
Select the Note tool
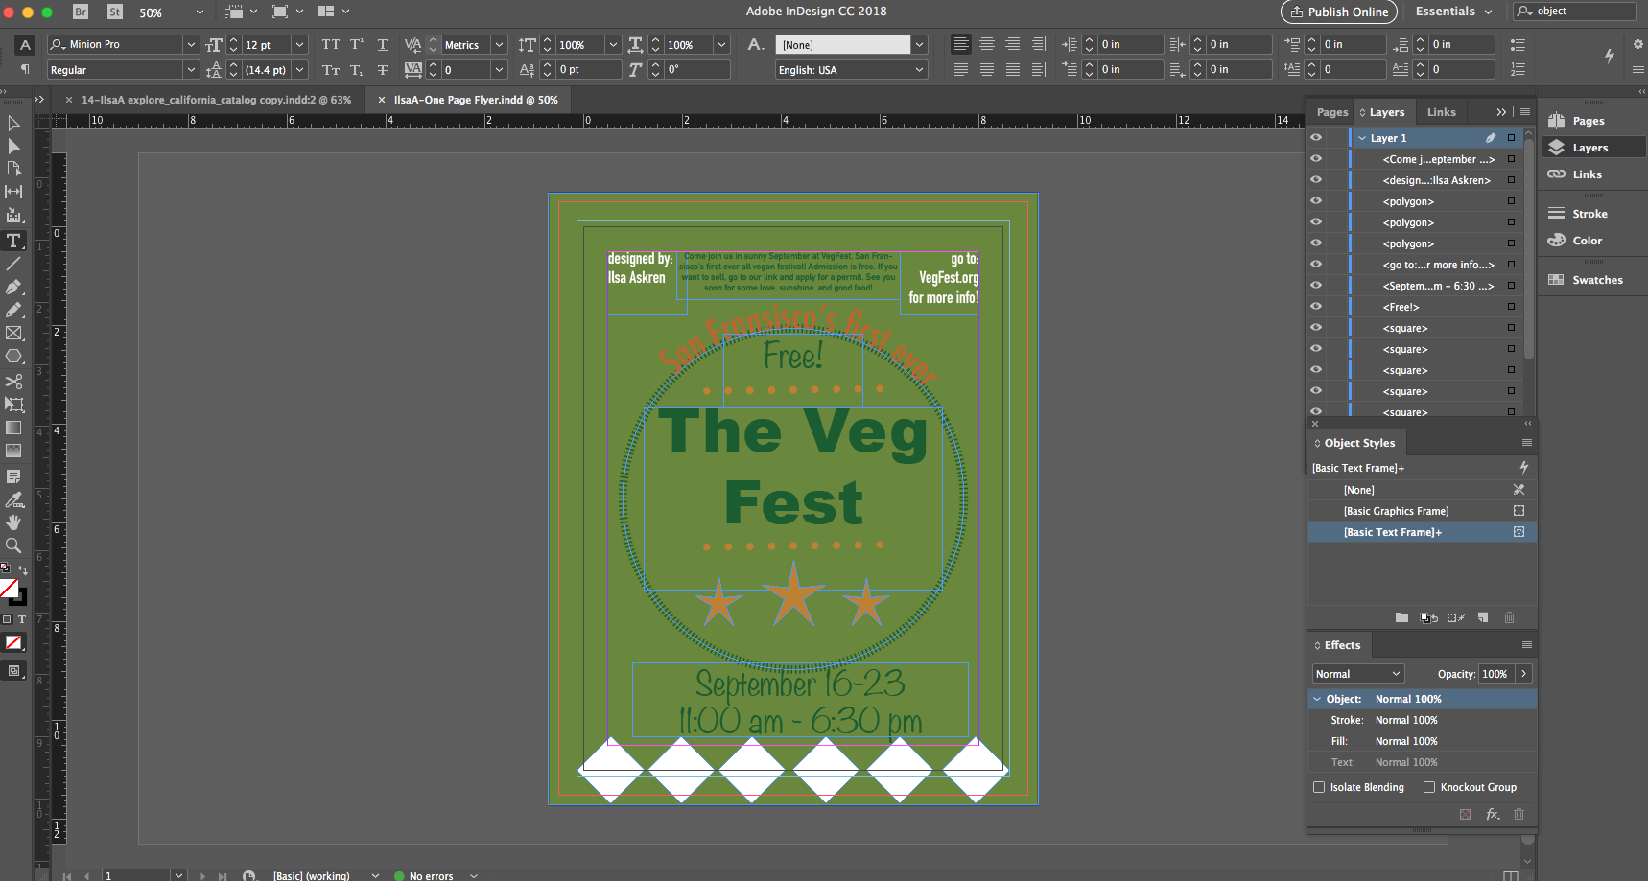coord(13,475)
